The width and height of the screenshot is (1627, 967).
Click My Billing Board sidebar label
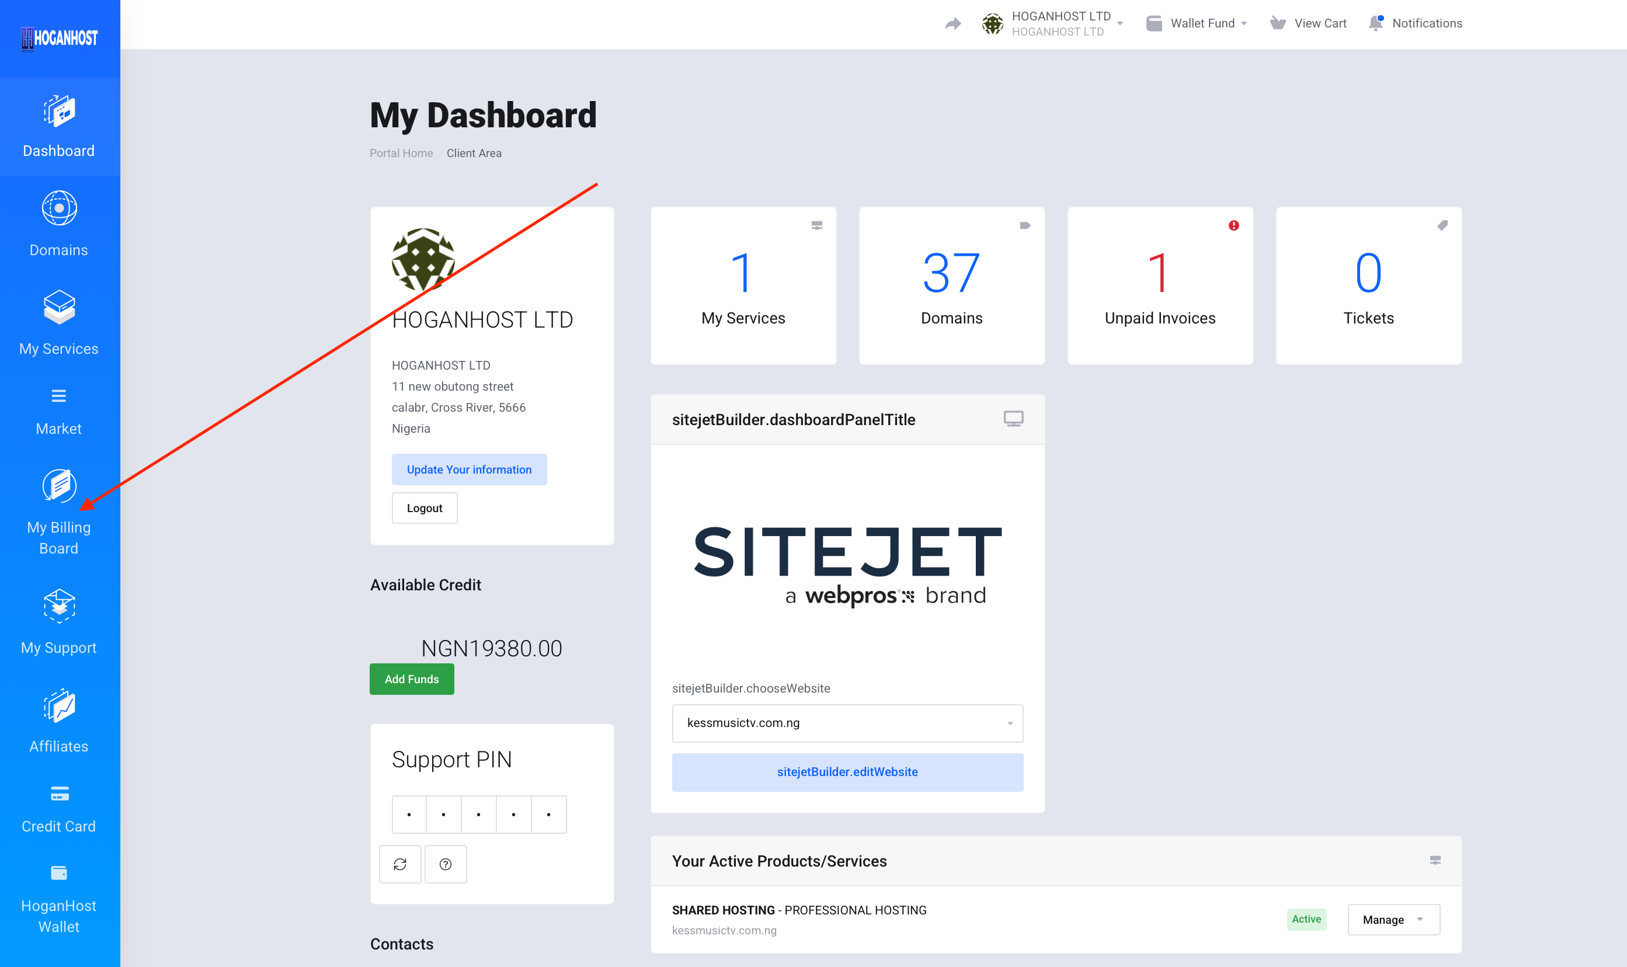coord(58,538)
